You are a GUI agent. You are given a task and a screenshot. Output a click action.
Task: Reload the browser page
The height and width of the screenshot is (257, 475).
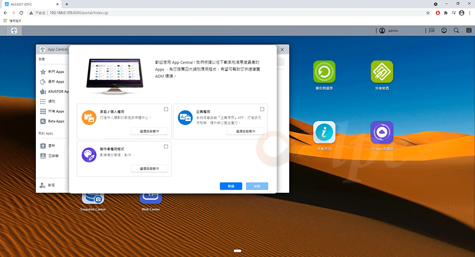[21, 13]
